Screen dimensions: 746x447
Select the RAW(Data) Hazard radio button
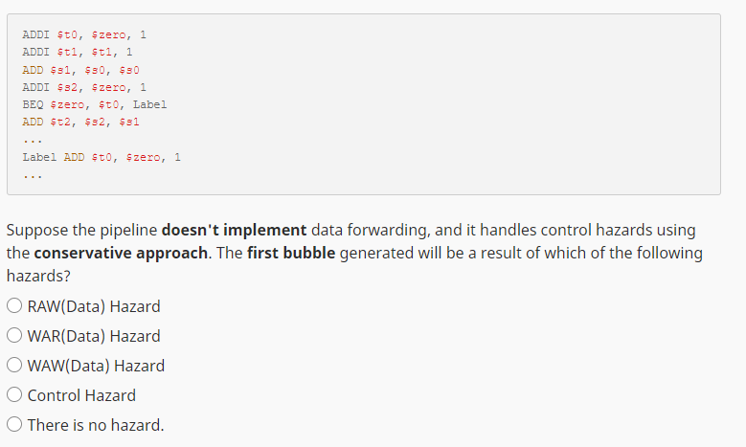[14, 307]
